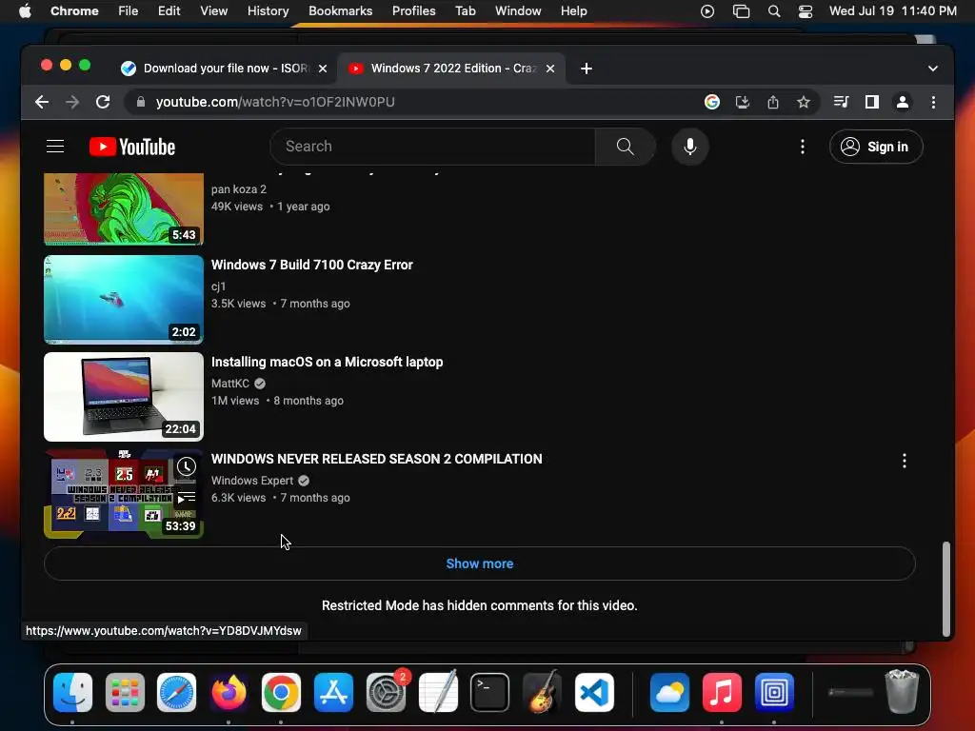Open Installing macOS on a Microsoft laptop
The image size is (975, 731).
coord(328,362)
